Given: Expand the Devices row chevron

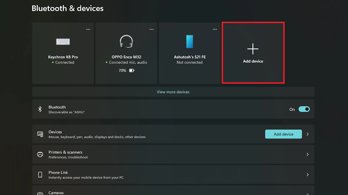Looking at the screenshot, I should [x=308, y=134].
